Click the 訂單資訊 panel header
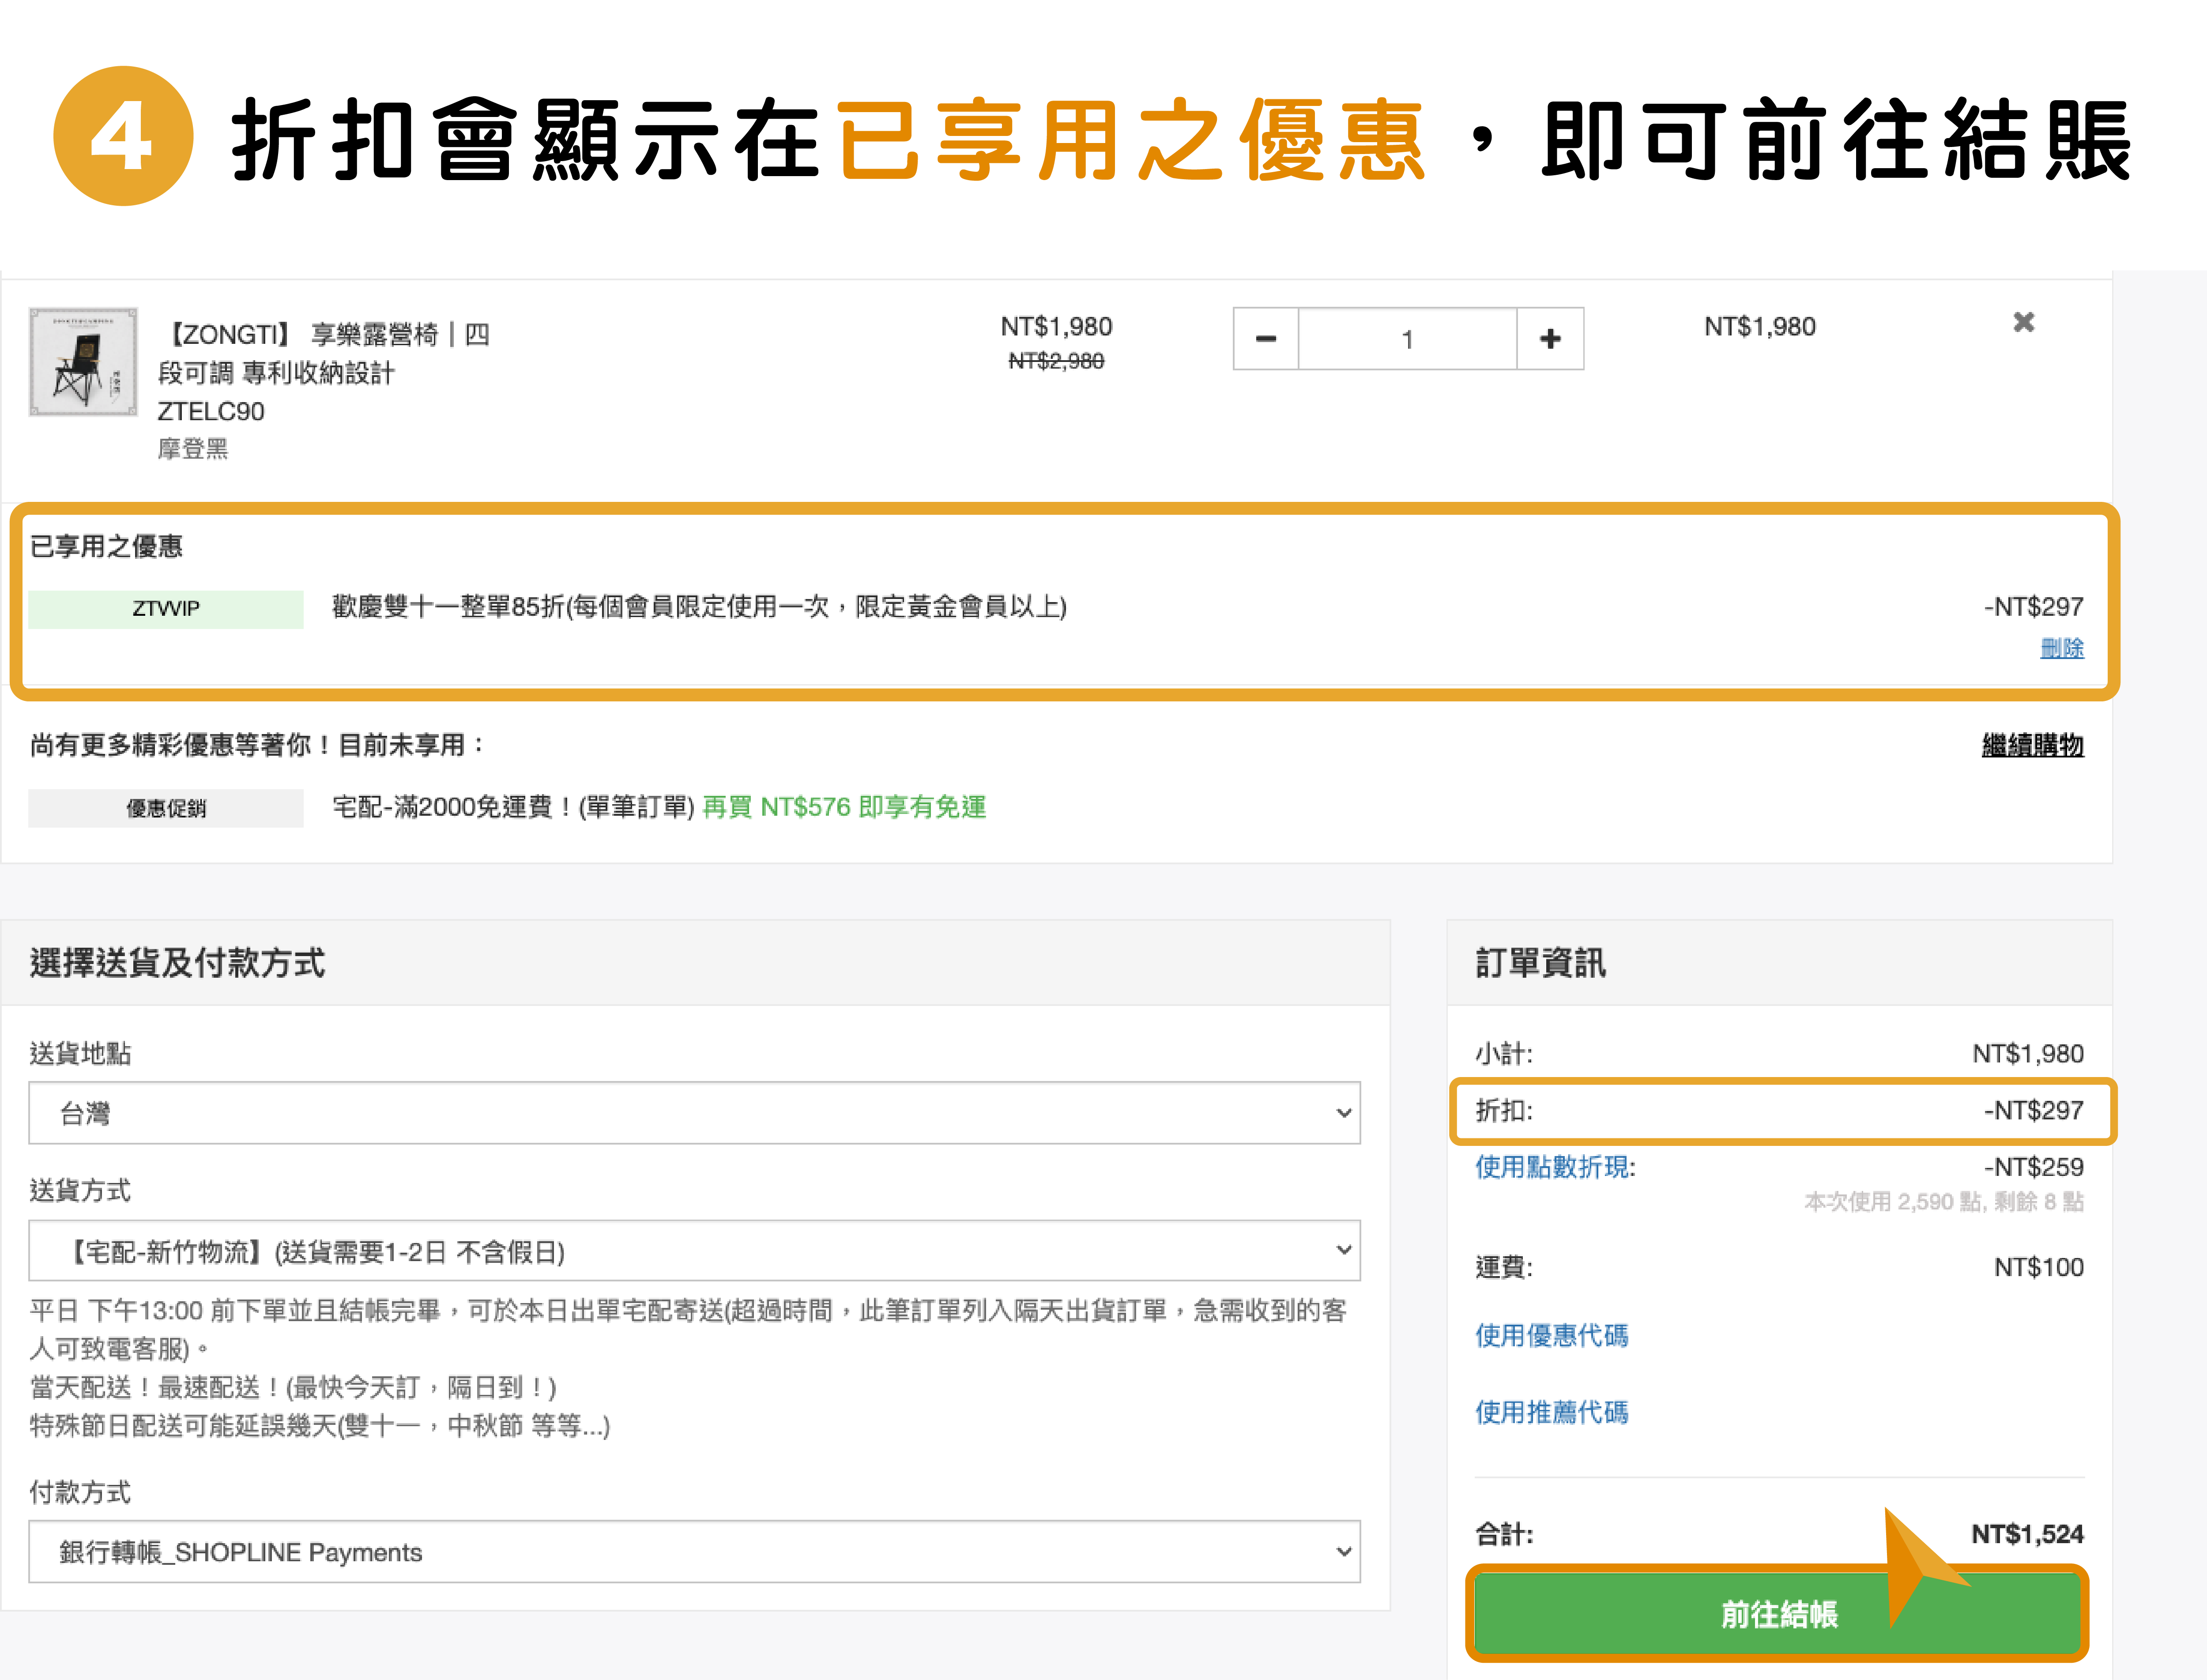 point(1540,963)
